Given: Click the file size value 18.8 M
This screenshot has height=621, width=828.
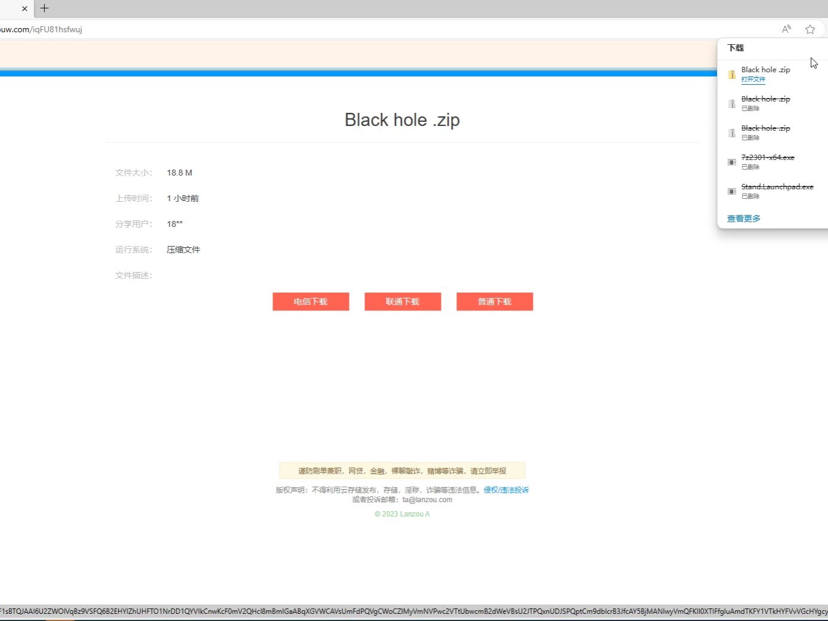Looking at the screenshot, I should pyautogui.click(x=179, y=173).
